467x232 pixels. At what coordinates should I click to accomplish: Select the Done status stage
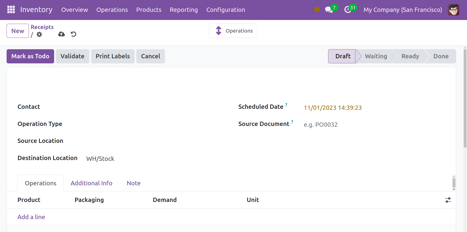[x=441, y=56]
